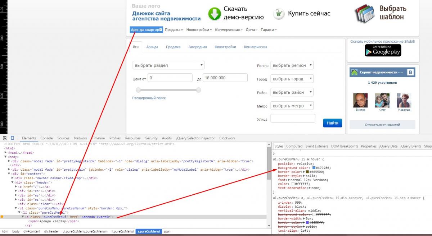Click the Улица text input field
This screenshot has height=236, width=432.
pos(293,118)
